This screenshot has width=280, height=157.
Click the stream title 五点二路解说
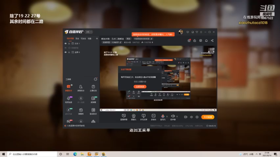tap(118, 39)
